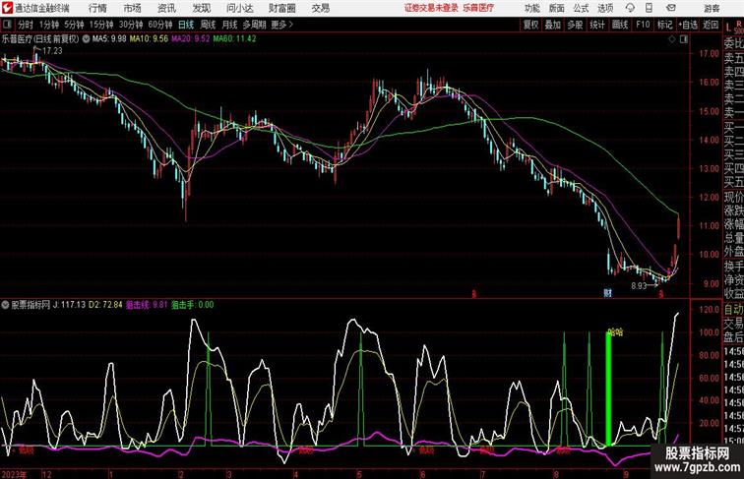
Task: Expand main chart indicator dropdown arrow beside 乐普医疗
Action: 86,39
